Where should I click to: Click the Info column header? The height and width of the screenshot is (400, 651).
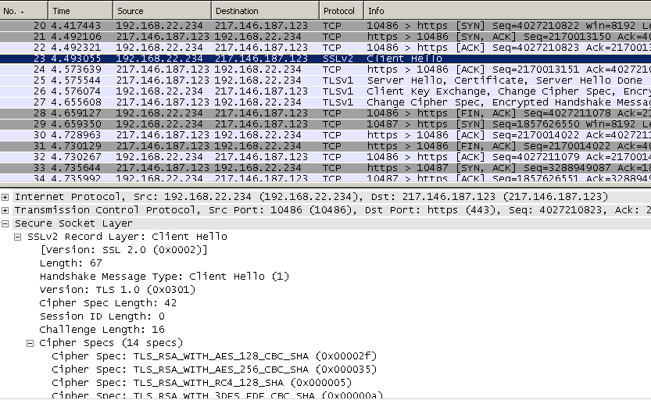506,11
